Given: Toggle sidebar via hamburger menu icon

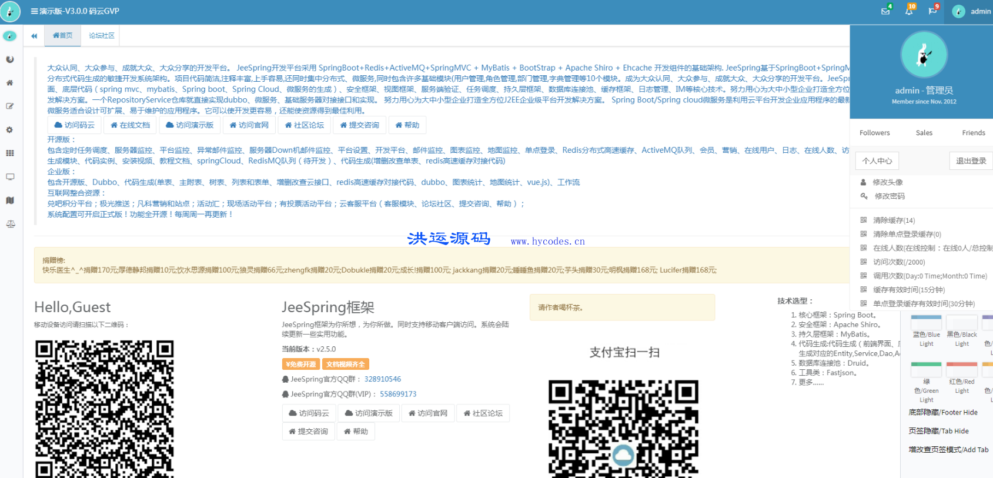Looking at the screenshot, I should (34, 11).
